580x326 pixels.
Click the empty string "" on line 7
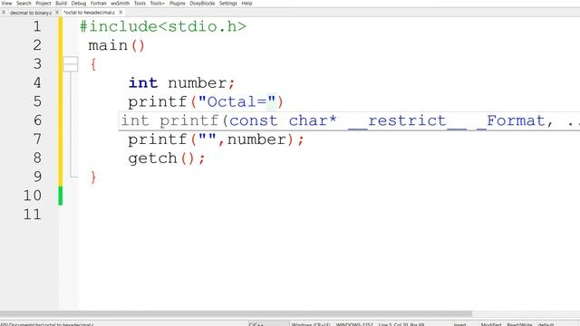[208, 139]
